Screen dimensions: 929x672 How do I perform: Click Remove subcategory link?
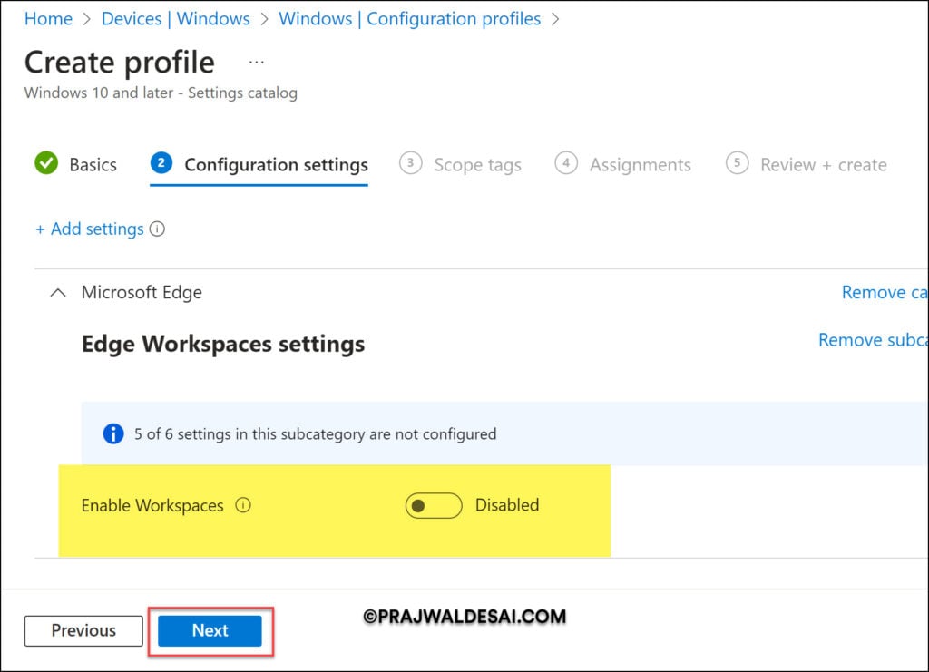[x=874, y=340]
